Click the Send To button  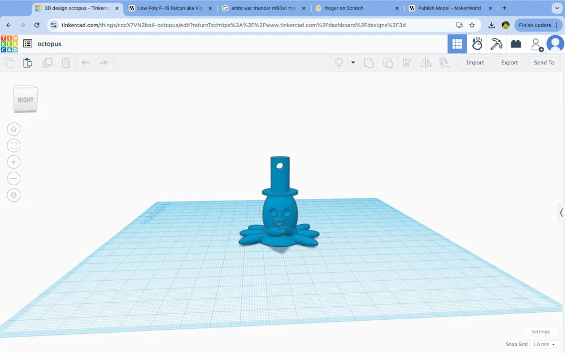click(544, 63)
